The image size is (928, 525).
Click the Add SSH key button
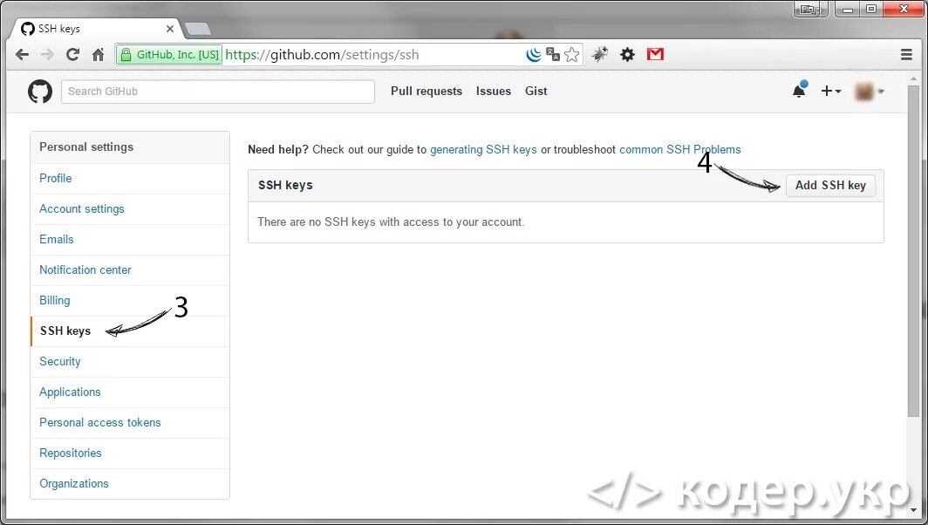click(830, 185)
